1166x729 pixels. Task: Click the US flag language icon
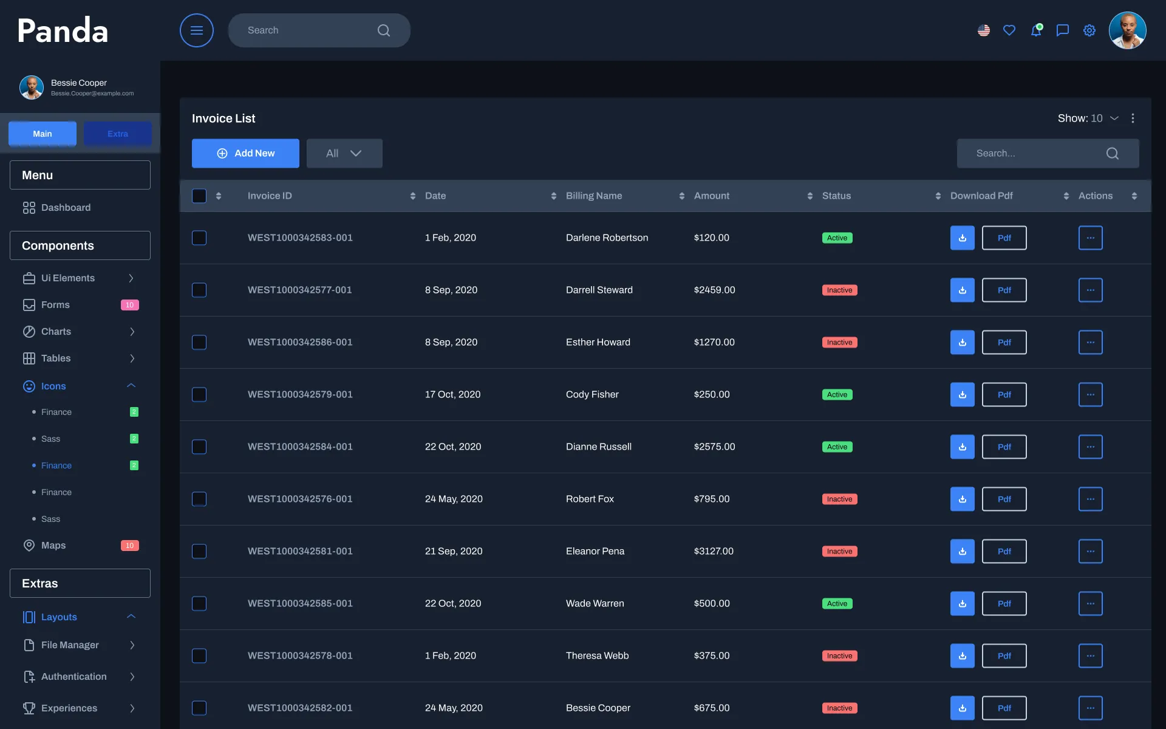(x=983, y=30)
